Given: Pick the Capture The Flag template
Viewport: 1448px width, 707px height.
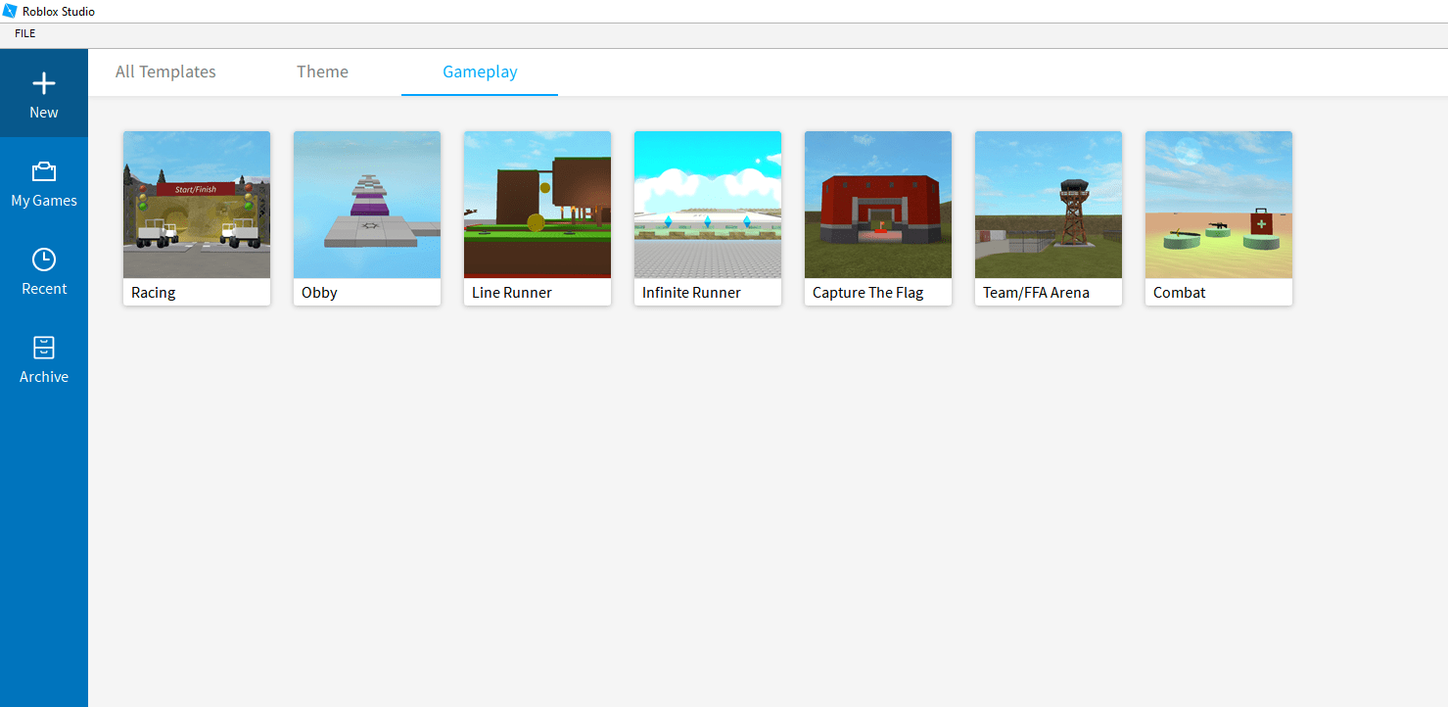Looking at the screenshot, I should tap(878, 205).
